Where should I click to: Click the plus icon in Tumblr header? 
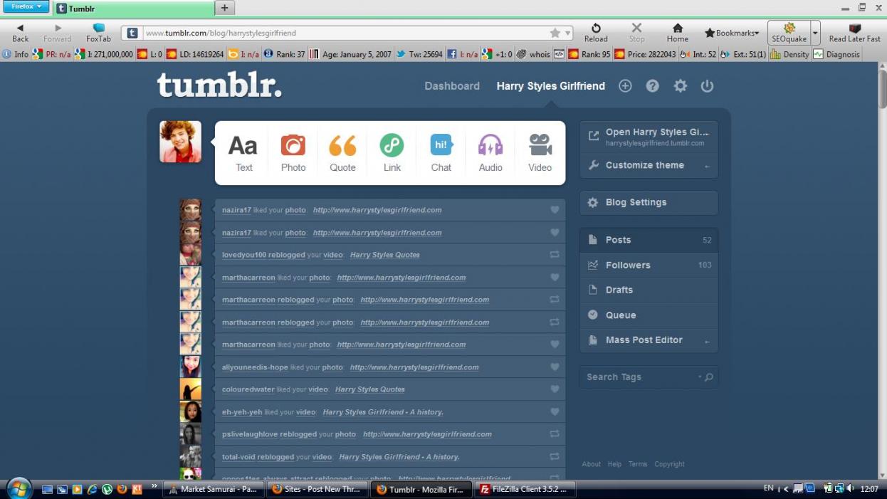pyautogui.click(x=625, y=85)
